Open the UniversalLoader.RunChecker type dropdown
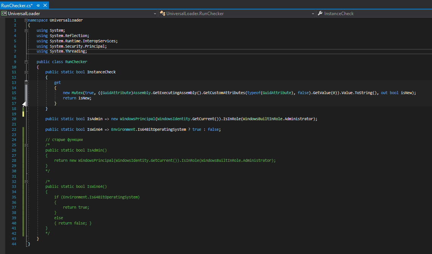This screenshot has height=254, width=432. [313, 14]
